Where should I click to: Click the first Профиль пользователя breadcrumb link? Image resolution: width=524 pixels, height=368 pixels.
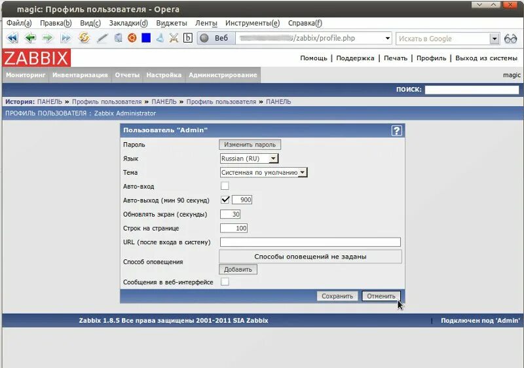click(x=107, y=101)
